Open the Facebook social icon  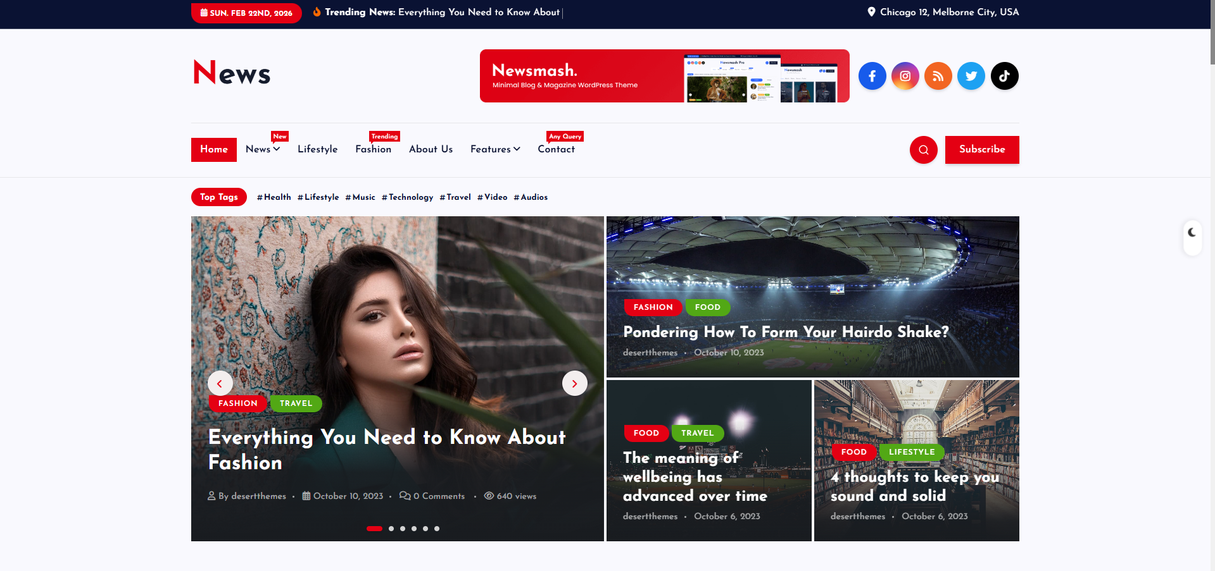click(x=872, y=76)
